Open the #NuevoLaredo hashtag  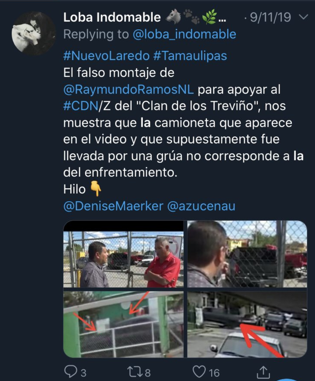pyautogui.click(x=107, y=56)
